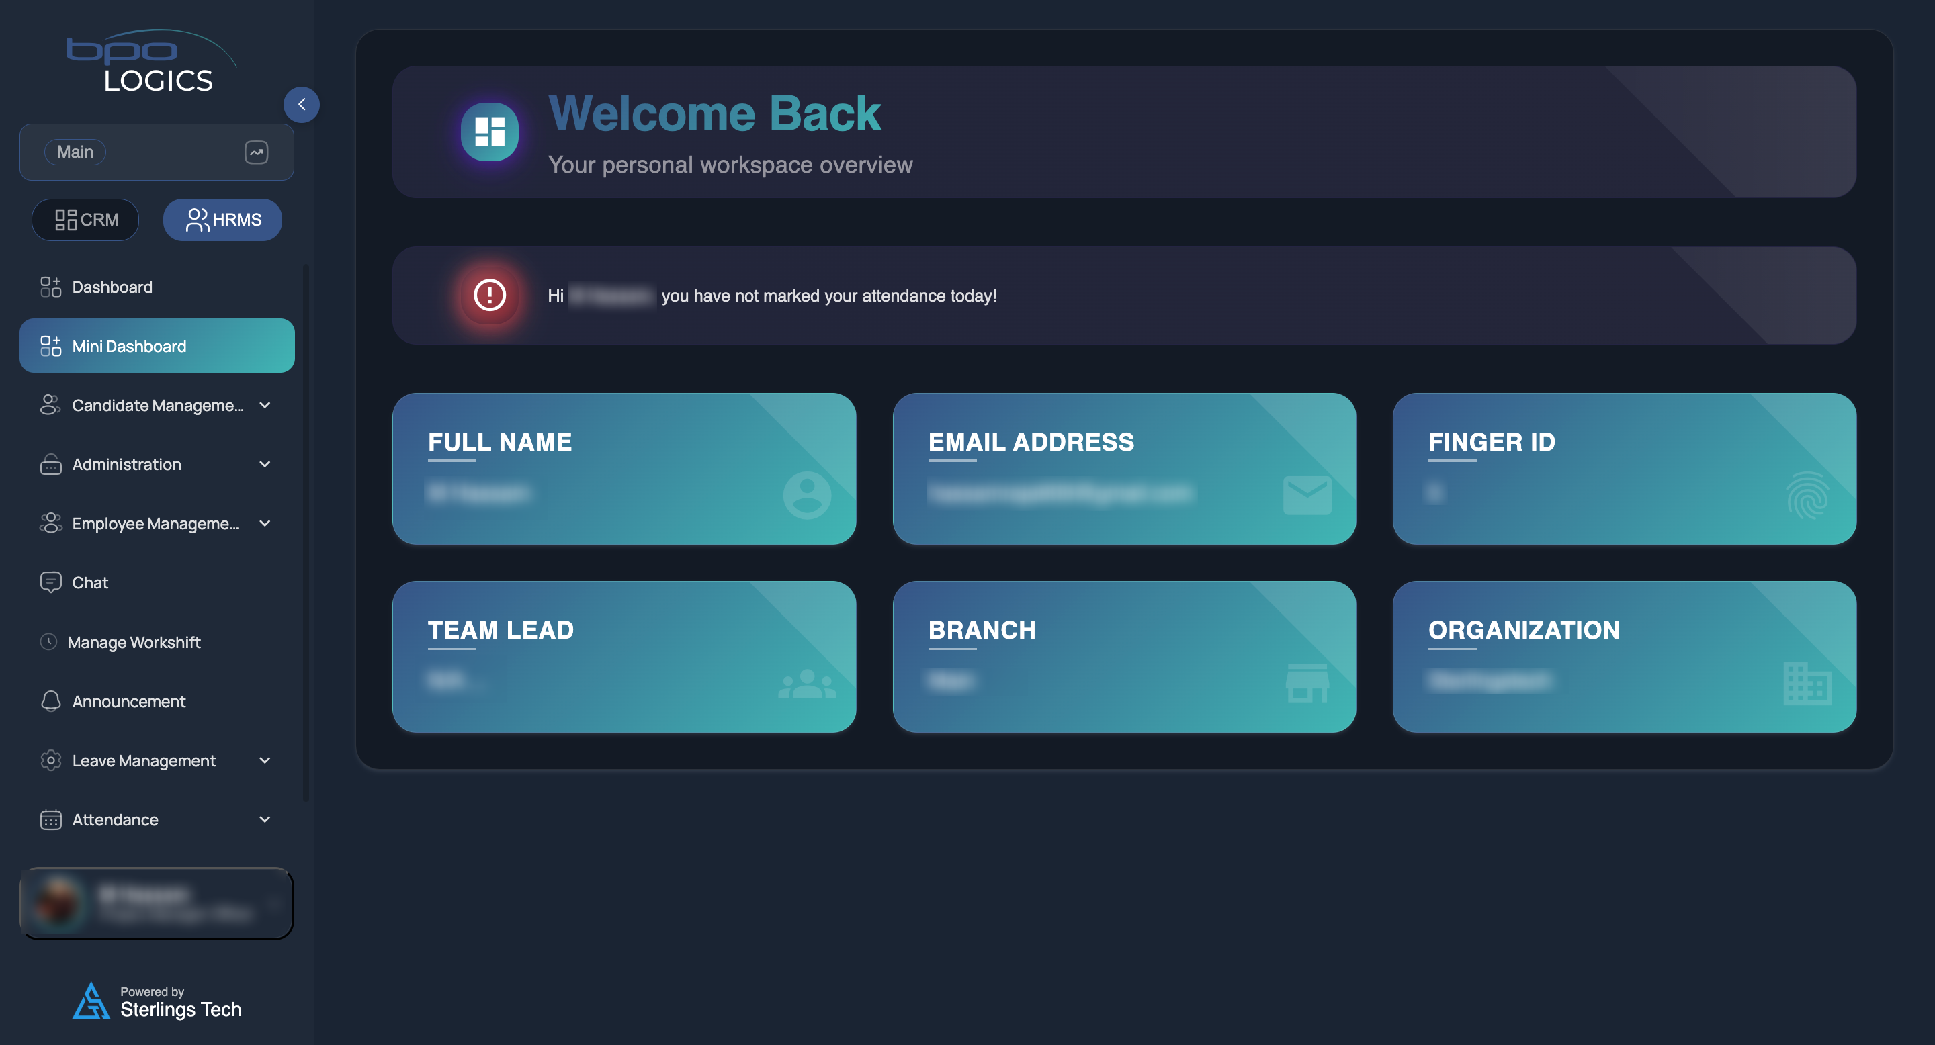Open Announcement page
Viewport: 1935px width, 1045px height.
157,701
